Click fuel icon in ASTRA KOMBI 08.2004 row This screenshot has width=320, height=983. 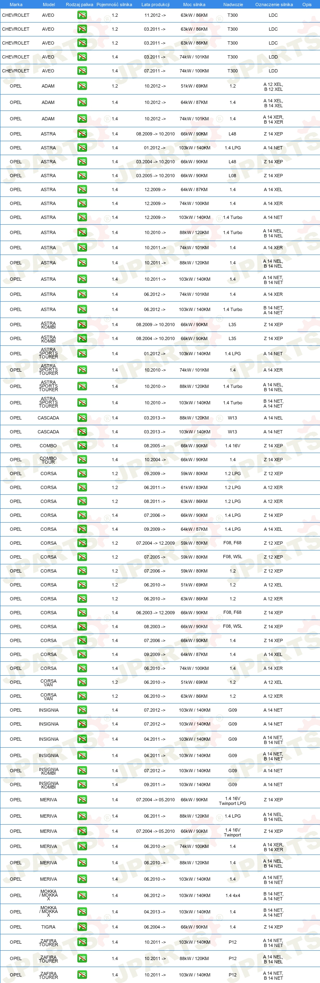(82, 338)
